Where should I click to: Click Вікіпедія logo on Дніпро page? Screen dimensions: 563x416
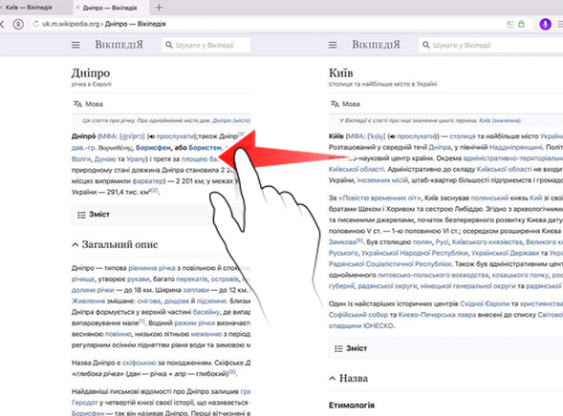119,45
